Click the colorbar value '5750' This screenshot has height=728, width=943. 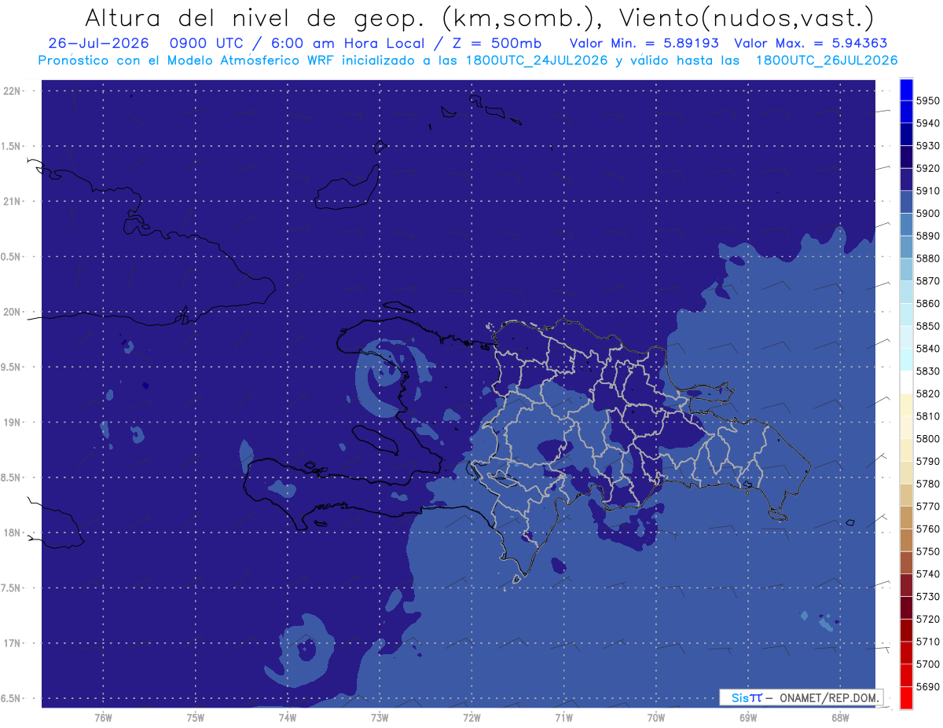(927, 551)
